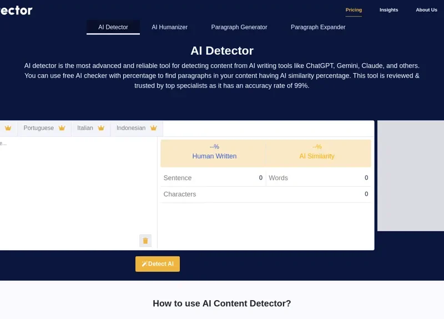The height and width of the screenshot is (319, 444).
Task: Select the Italian language tab
Action: click(90, 128)
